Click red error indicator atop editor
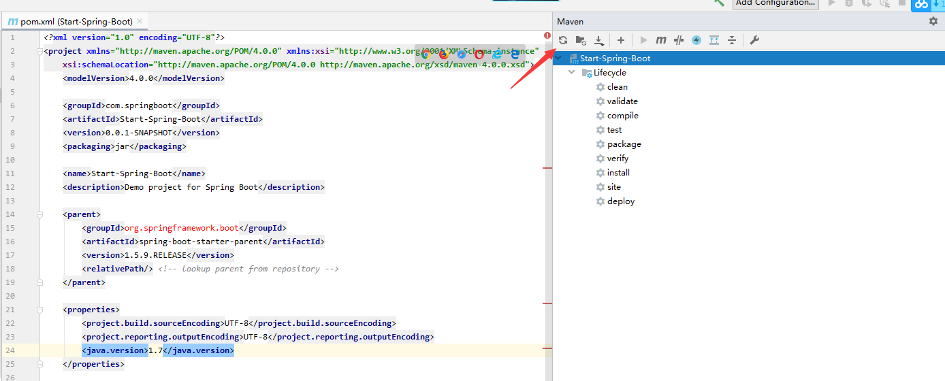 coord(547,35)
